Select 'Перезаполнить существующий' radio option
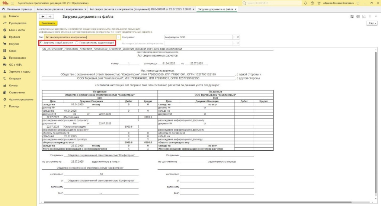This screenshot has height=206, width=381. pos(77,43)
